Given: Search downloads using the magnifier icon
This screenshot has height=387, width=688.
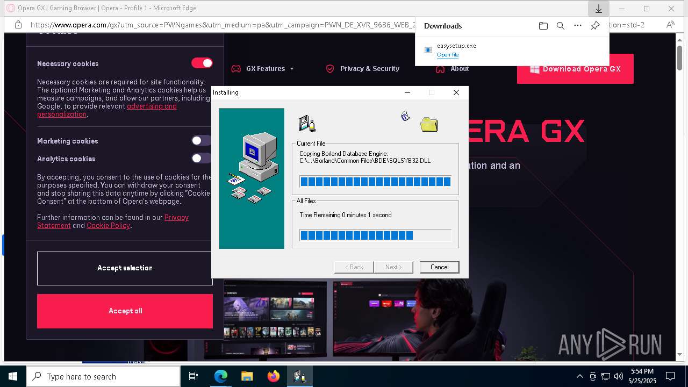Looking at the screenshot, I should click(x=561, y=26).
